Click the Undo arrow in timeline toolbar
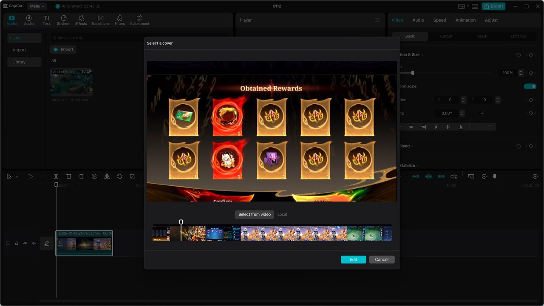The width and height of the screenshot is (544, 306). [x=30, y=176]
